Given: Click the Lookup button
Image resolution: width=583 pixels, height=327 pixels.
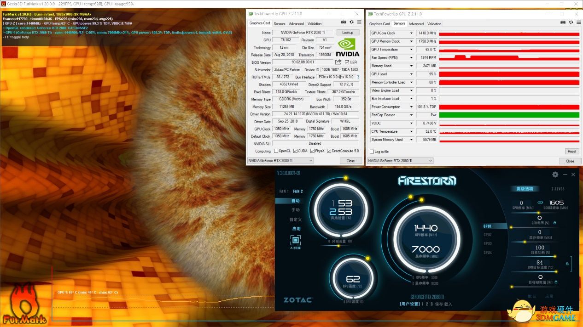Looking at the screenshot, I should pos(348,33).
